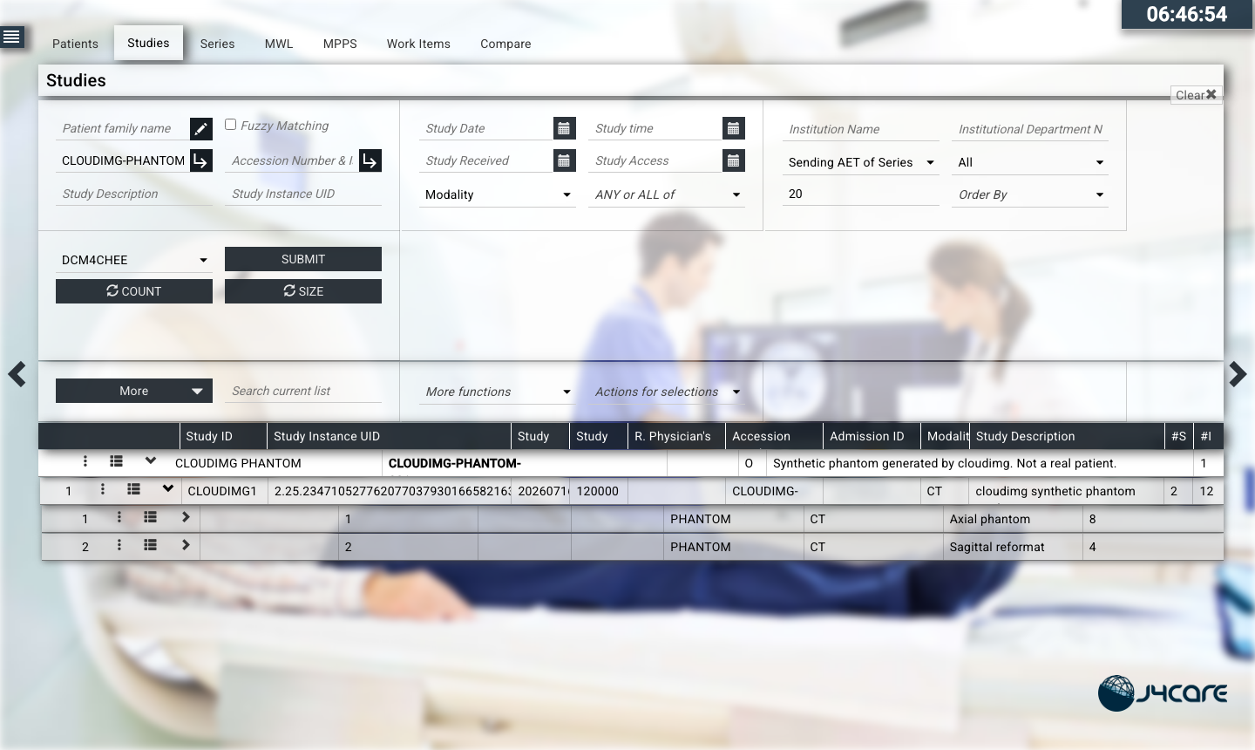The width and height of the screenshot is (1255, 750).
Task: Click the Search current list field
Action: pyautogui.click(x=303, y=391)
